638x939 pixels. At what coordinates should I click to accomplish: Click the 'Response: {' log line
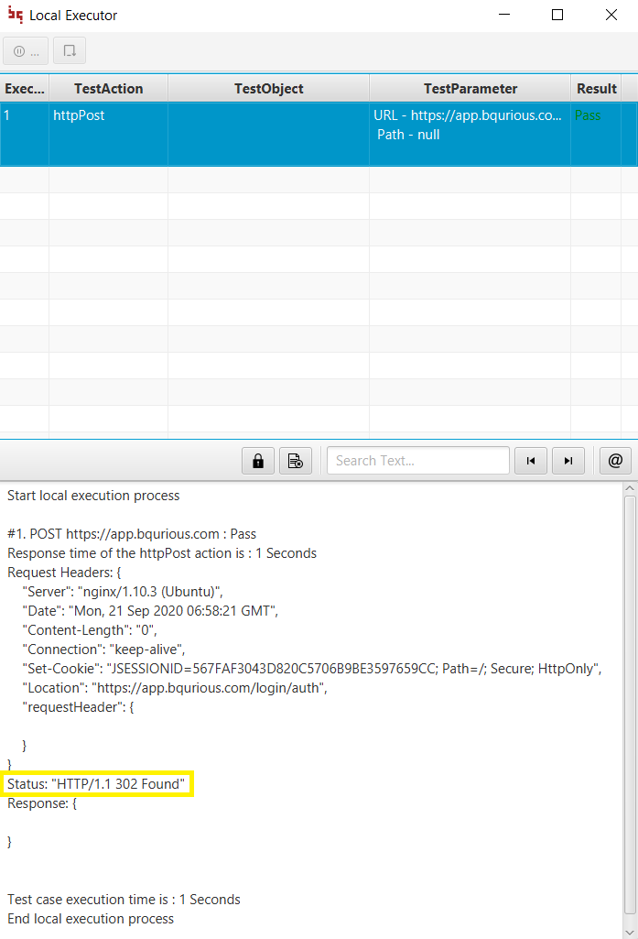[x=42, y=803]
